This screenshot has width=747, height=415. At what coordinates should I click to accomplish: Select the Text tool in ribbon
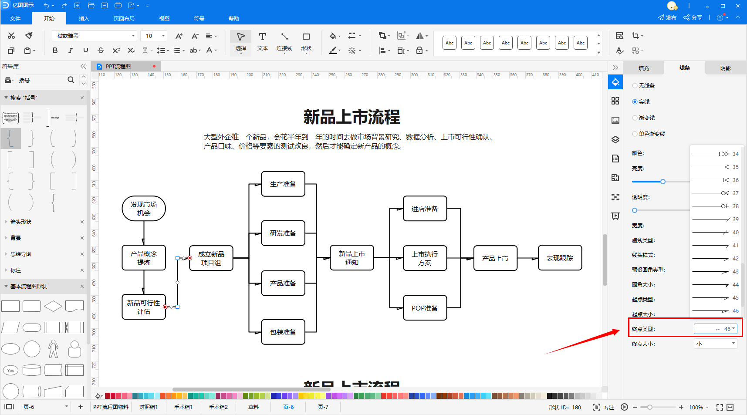262,41
